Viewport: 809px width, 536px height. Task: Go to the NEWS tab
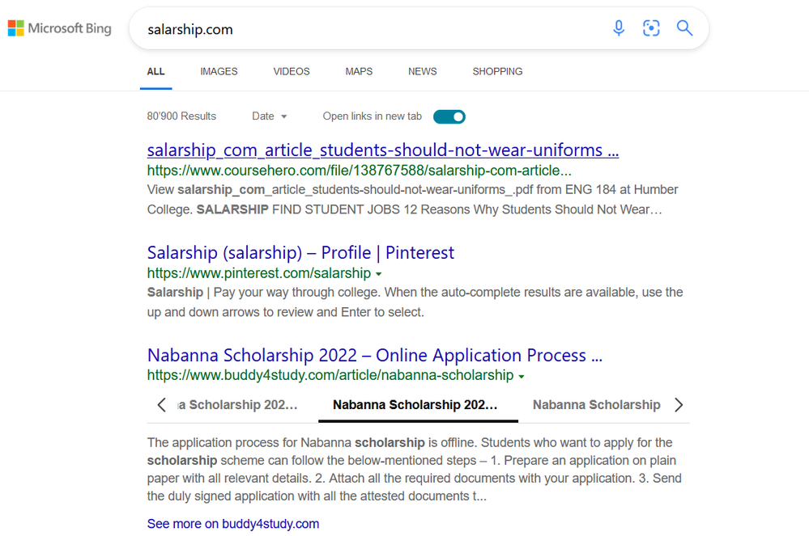422,71
